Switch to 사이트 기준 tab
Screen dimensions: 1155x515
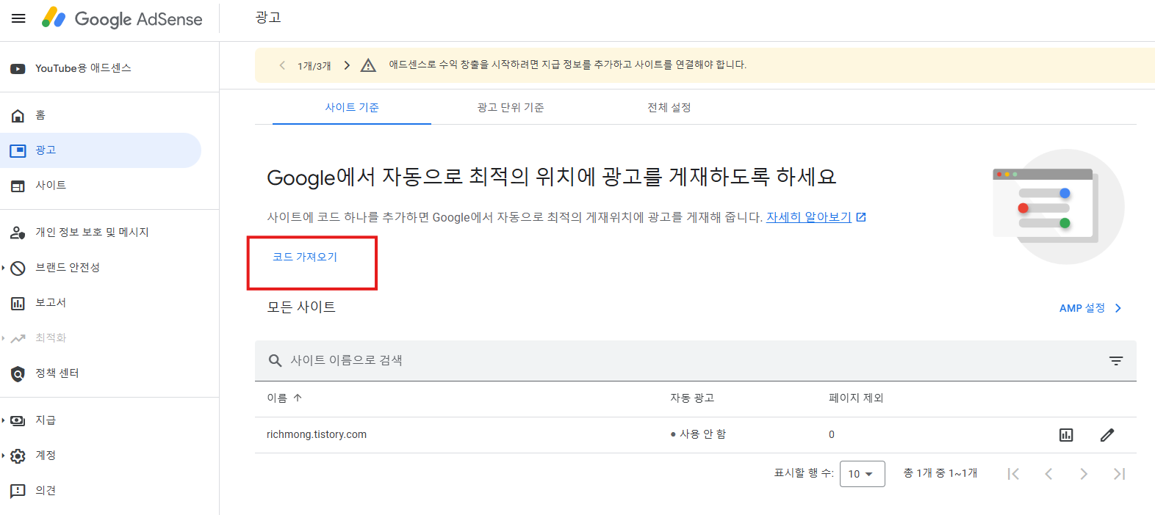pos(352,108)
